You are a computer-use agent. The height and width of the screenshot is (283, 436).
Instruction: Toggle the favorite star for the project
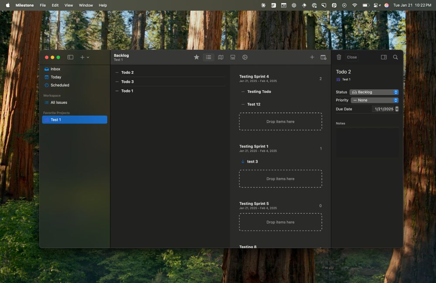pos(197,57)
